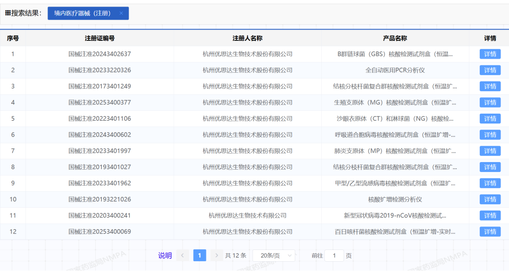Screen dimensions: 509x272
Task: Go to next page arrow
Action: click(x=216, y=256)
